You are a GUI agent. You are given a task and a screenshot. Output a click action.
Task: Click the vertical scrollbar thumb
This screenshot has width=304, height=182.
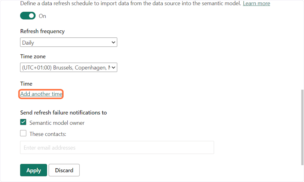(301, 127)
